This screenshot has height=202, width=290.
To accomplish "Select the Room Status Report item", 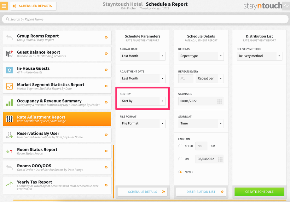I will [x=57, y=151].
